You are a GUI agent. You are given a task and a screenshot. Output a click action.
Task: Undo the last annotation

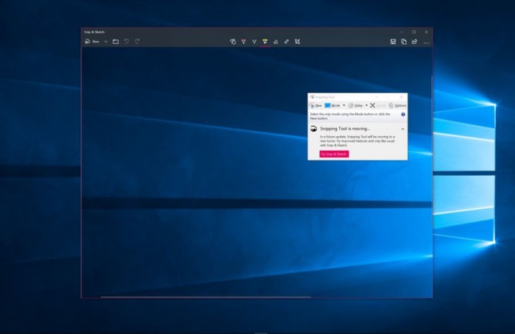tap(127, 41)
